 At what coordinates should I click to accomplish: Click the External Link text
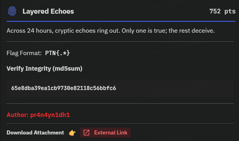point(111,133)
